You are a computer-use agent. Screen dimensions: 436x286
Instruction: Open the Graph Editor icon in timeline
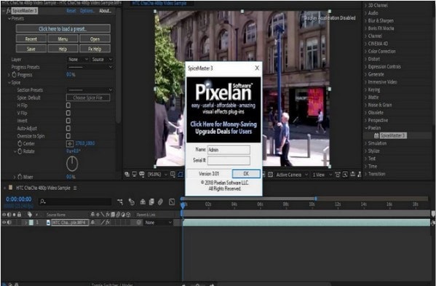click(172, 202)
